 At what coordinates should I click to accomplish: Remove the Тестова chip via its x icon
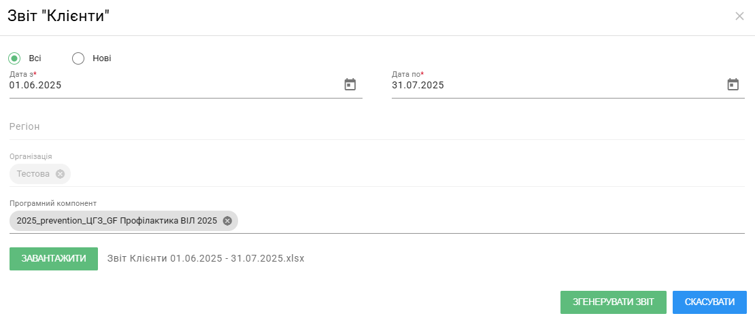(x=60, y=174)
